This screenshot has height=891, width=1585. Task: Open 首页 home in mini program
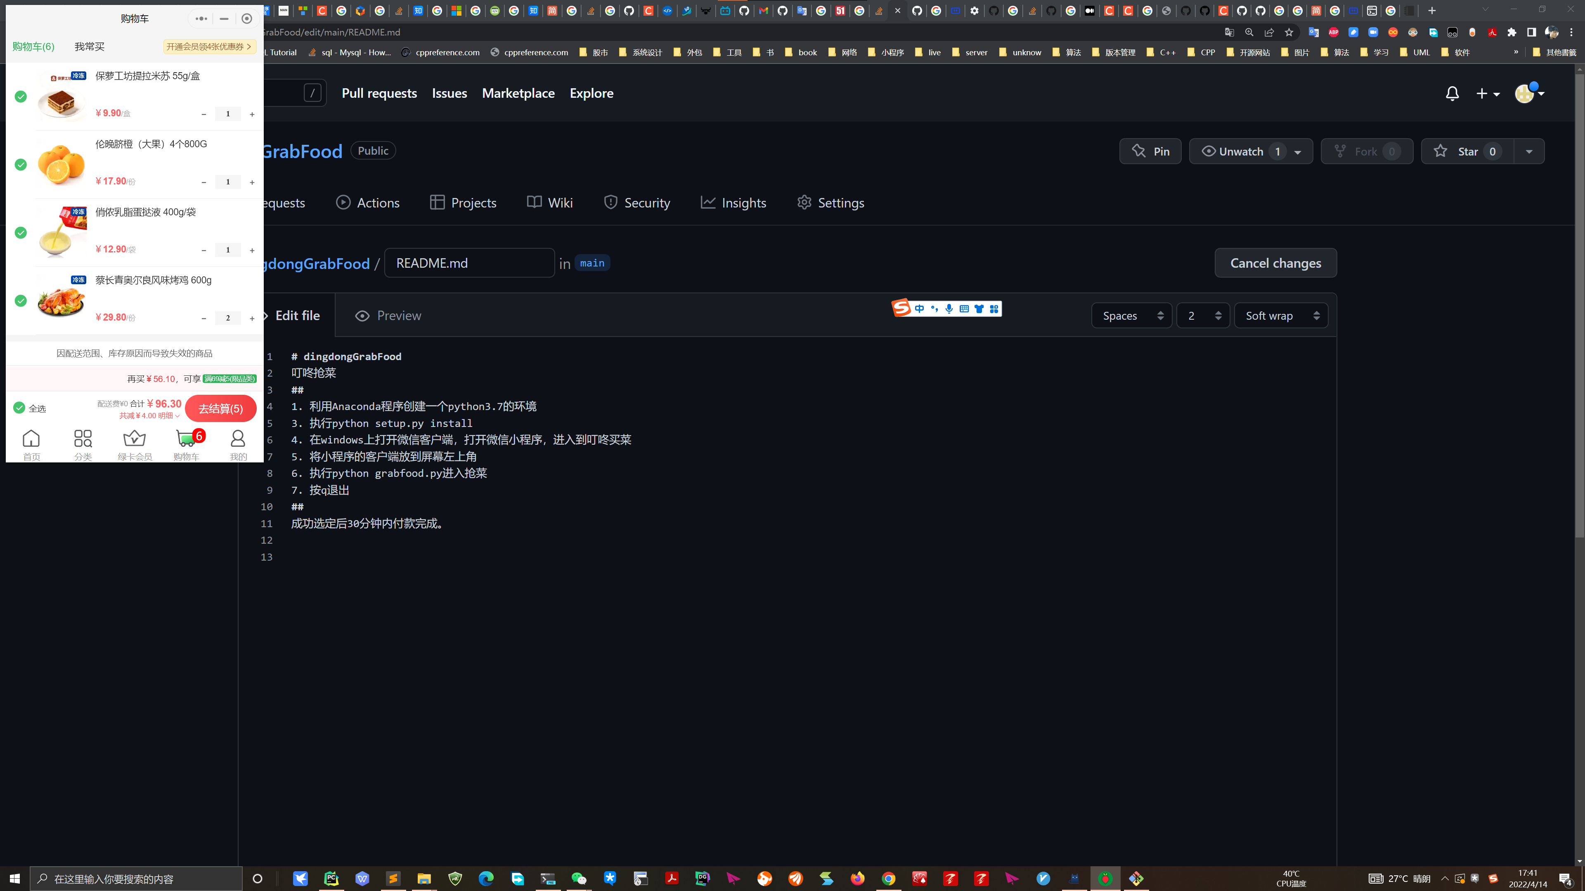[x=31, y=445]
